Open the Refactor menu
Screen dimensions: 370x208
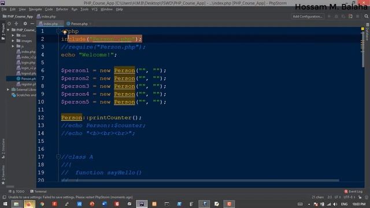click(x=62, y=9)
